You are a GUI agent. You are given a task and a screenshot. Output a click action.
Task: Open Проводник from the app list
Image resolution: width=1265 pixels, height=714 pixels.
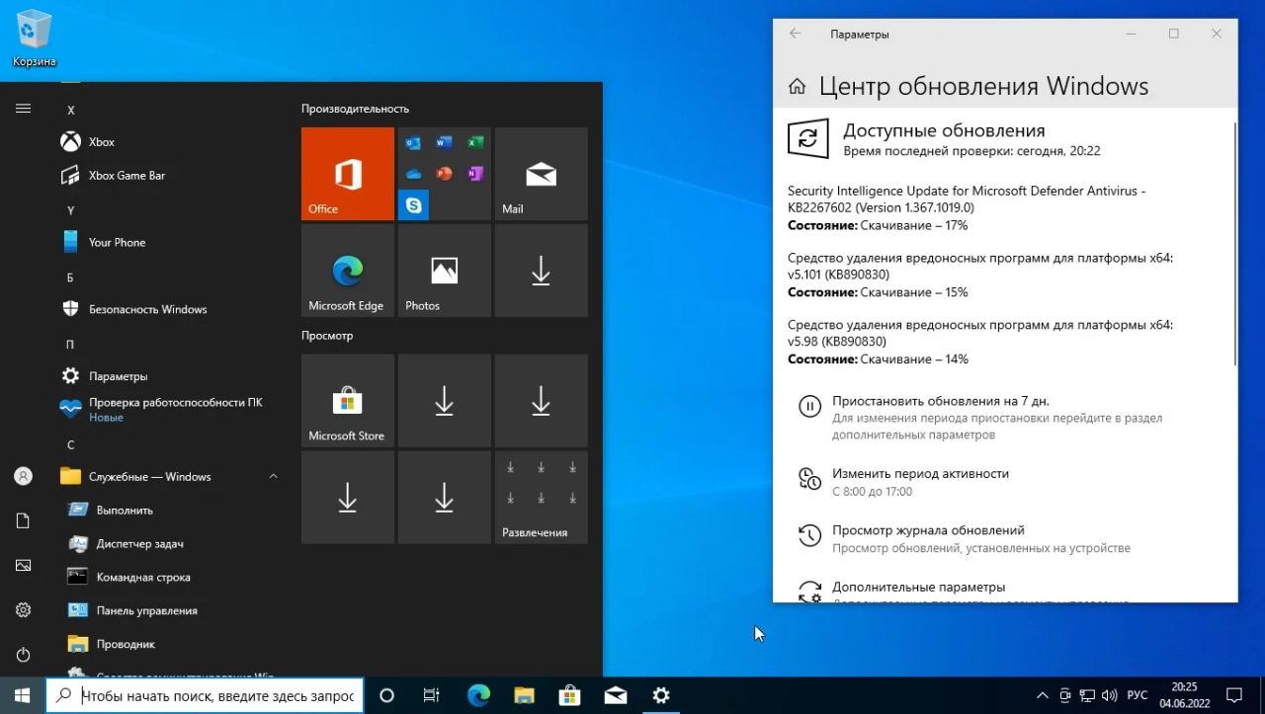(168, 644)
